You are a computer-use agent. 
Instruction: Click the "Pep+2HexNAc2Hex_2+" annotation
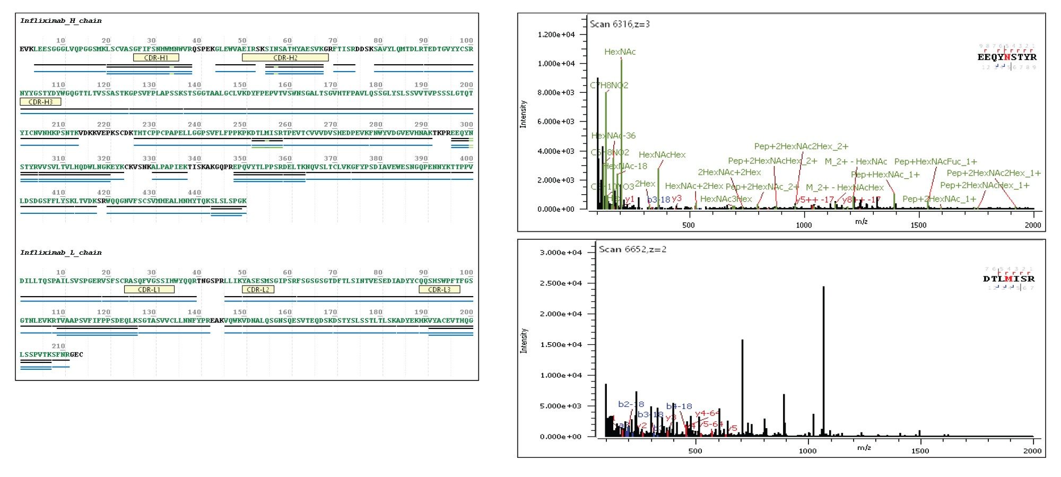coord(802,146)
